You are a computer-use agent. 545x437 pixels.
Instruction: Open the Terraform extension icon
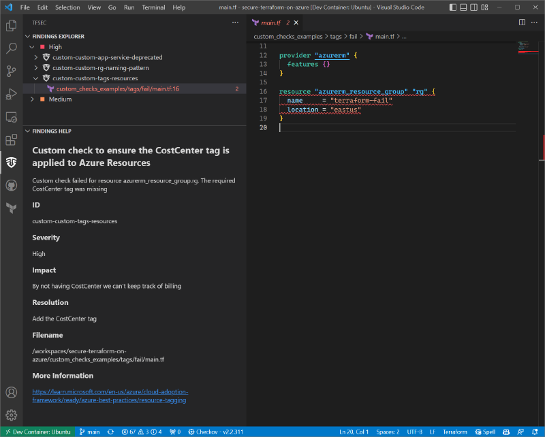[x=11, y=208]
